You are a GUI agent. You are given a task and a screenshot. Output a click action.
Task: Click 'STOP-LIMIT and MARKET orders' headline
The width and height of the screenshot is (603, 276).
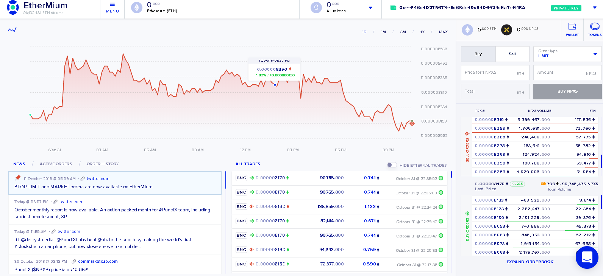pos(83,187)
